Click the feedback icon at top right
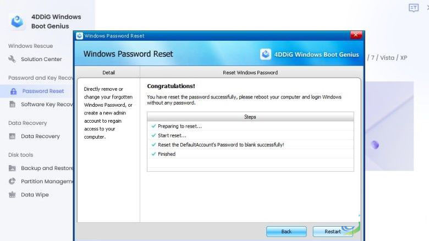Image resolution: width=429 pixels, height=241 pixels. click(x=414, y=8)
